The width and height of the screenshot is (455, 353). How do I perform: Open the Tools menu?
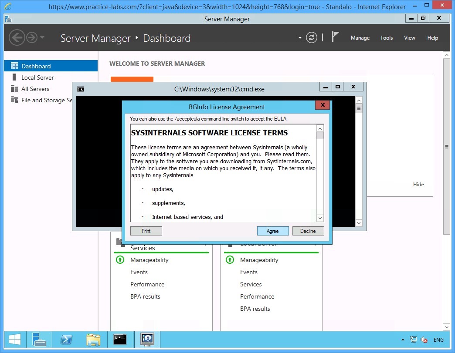(386, 38)
